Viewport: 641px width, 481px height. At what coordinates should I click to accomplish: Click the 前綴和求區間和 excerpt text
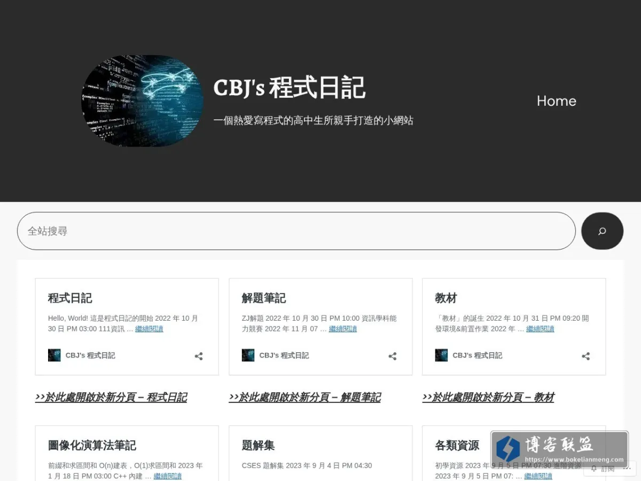point(126,471)
